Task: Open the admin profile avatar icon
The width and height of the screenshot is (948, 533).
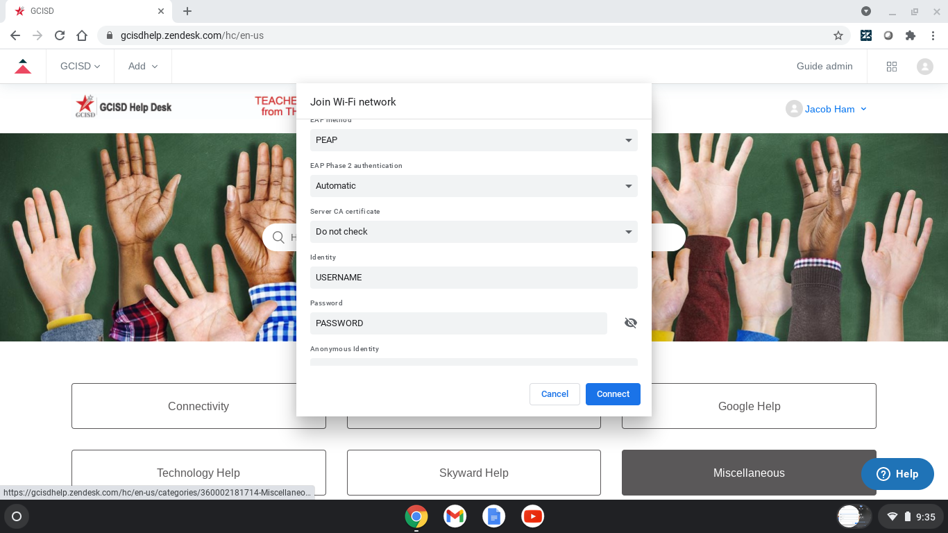Action: [x=925, y=67]
